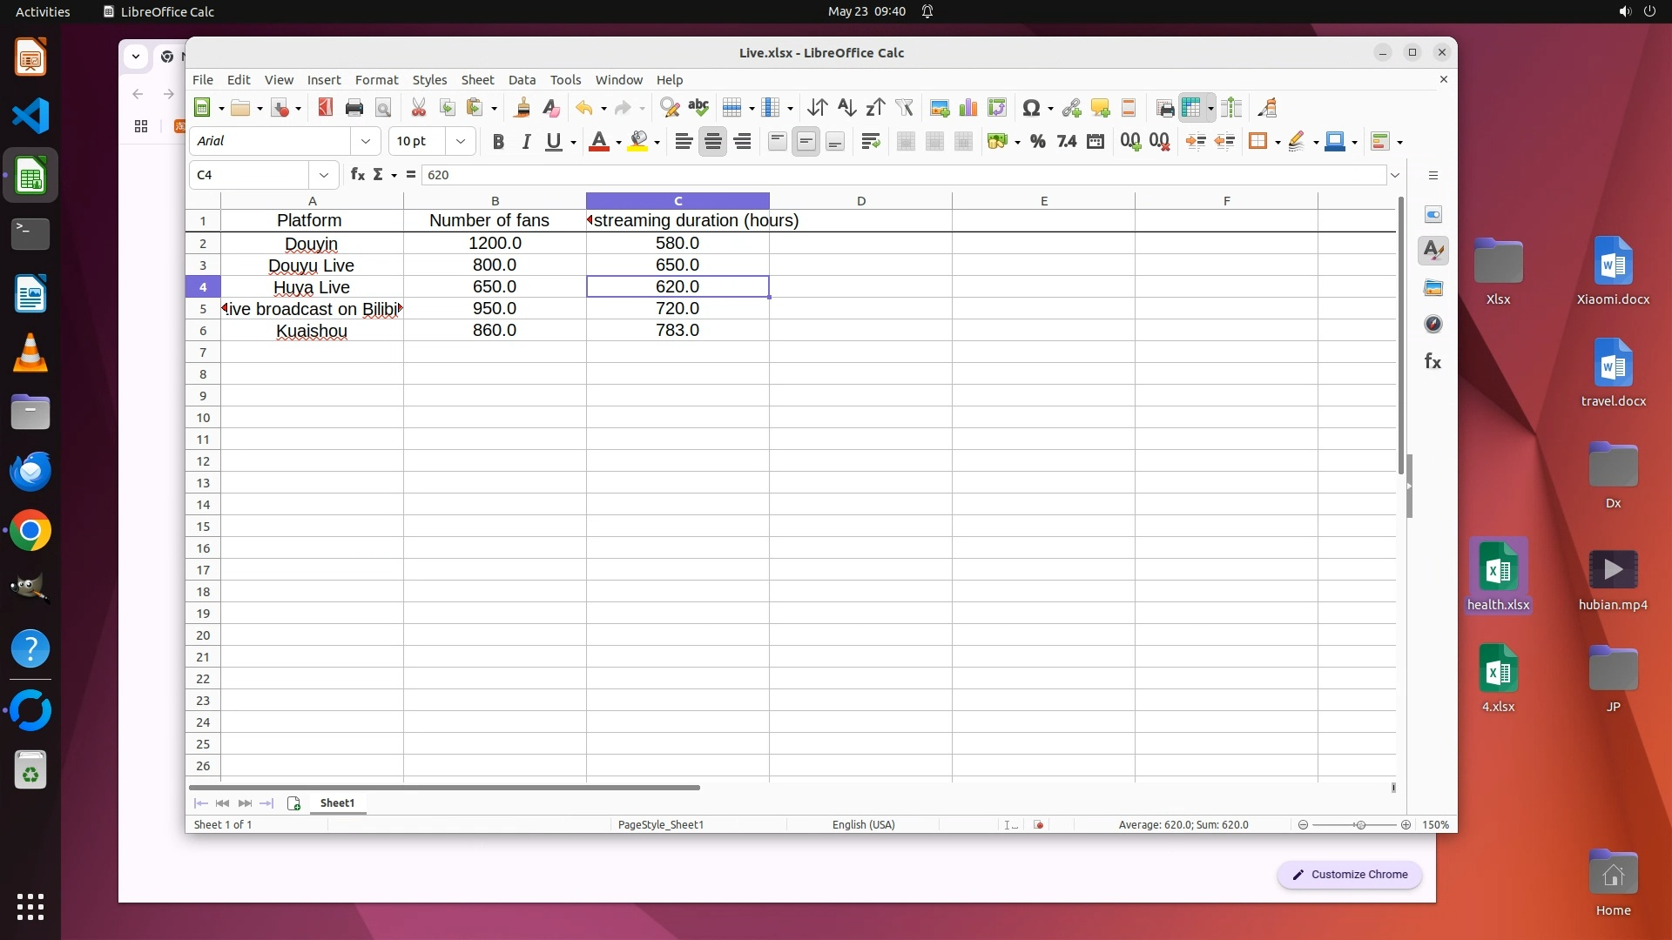Toggle Bold formatting
The width and height of the screenshot is (1672, 940).
(x=498, y=142)
